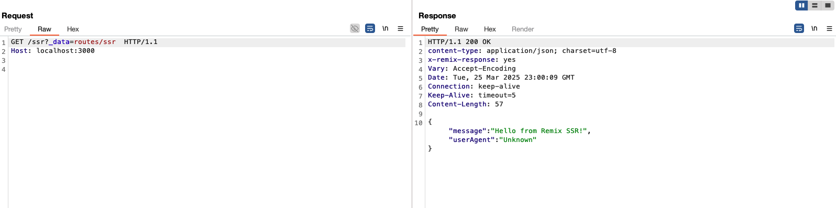
Task: Open the Response Render tab
Action: (523, 29)
